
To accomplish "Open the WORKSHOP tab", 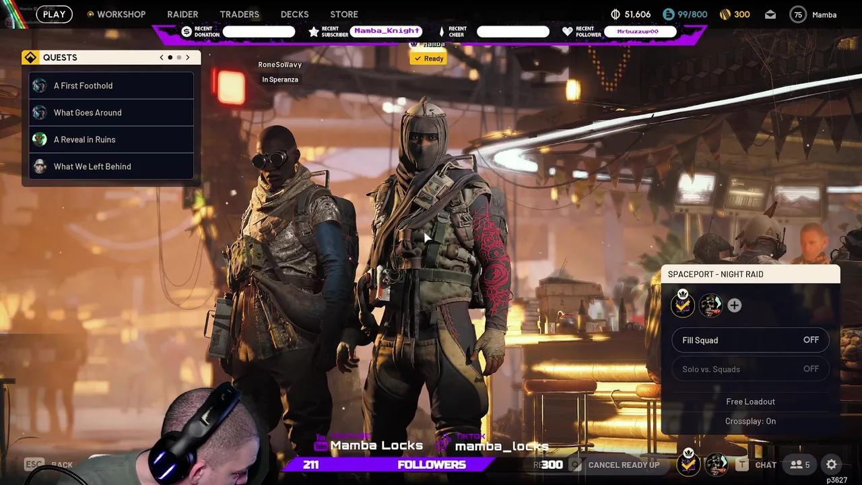I will point(116,14).
